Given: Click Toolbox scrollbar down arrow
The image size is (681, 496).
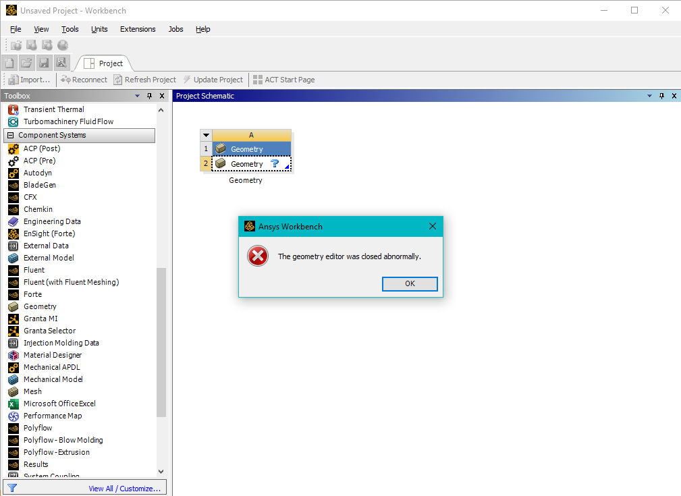Looking at the screenshot, I should click(x=161, y=472).
